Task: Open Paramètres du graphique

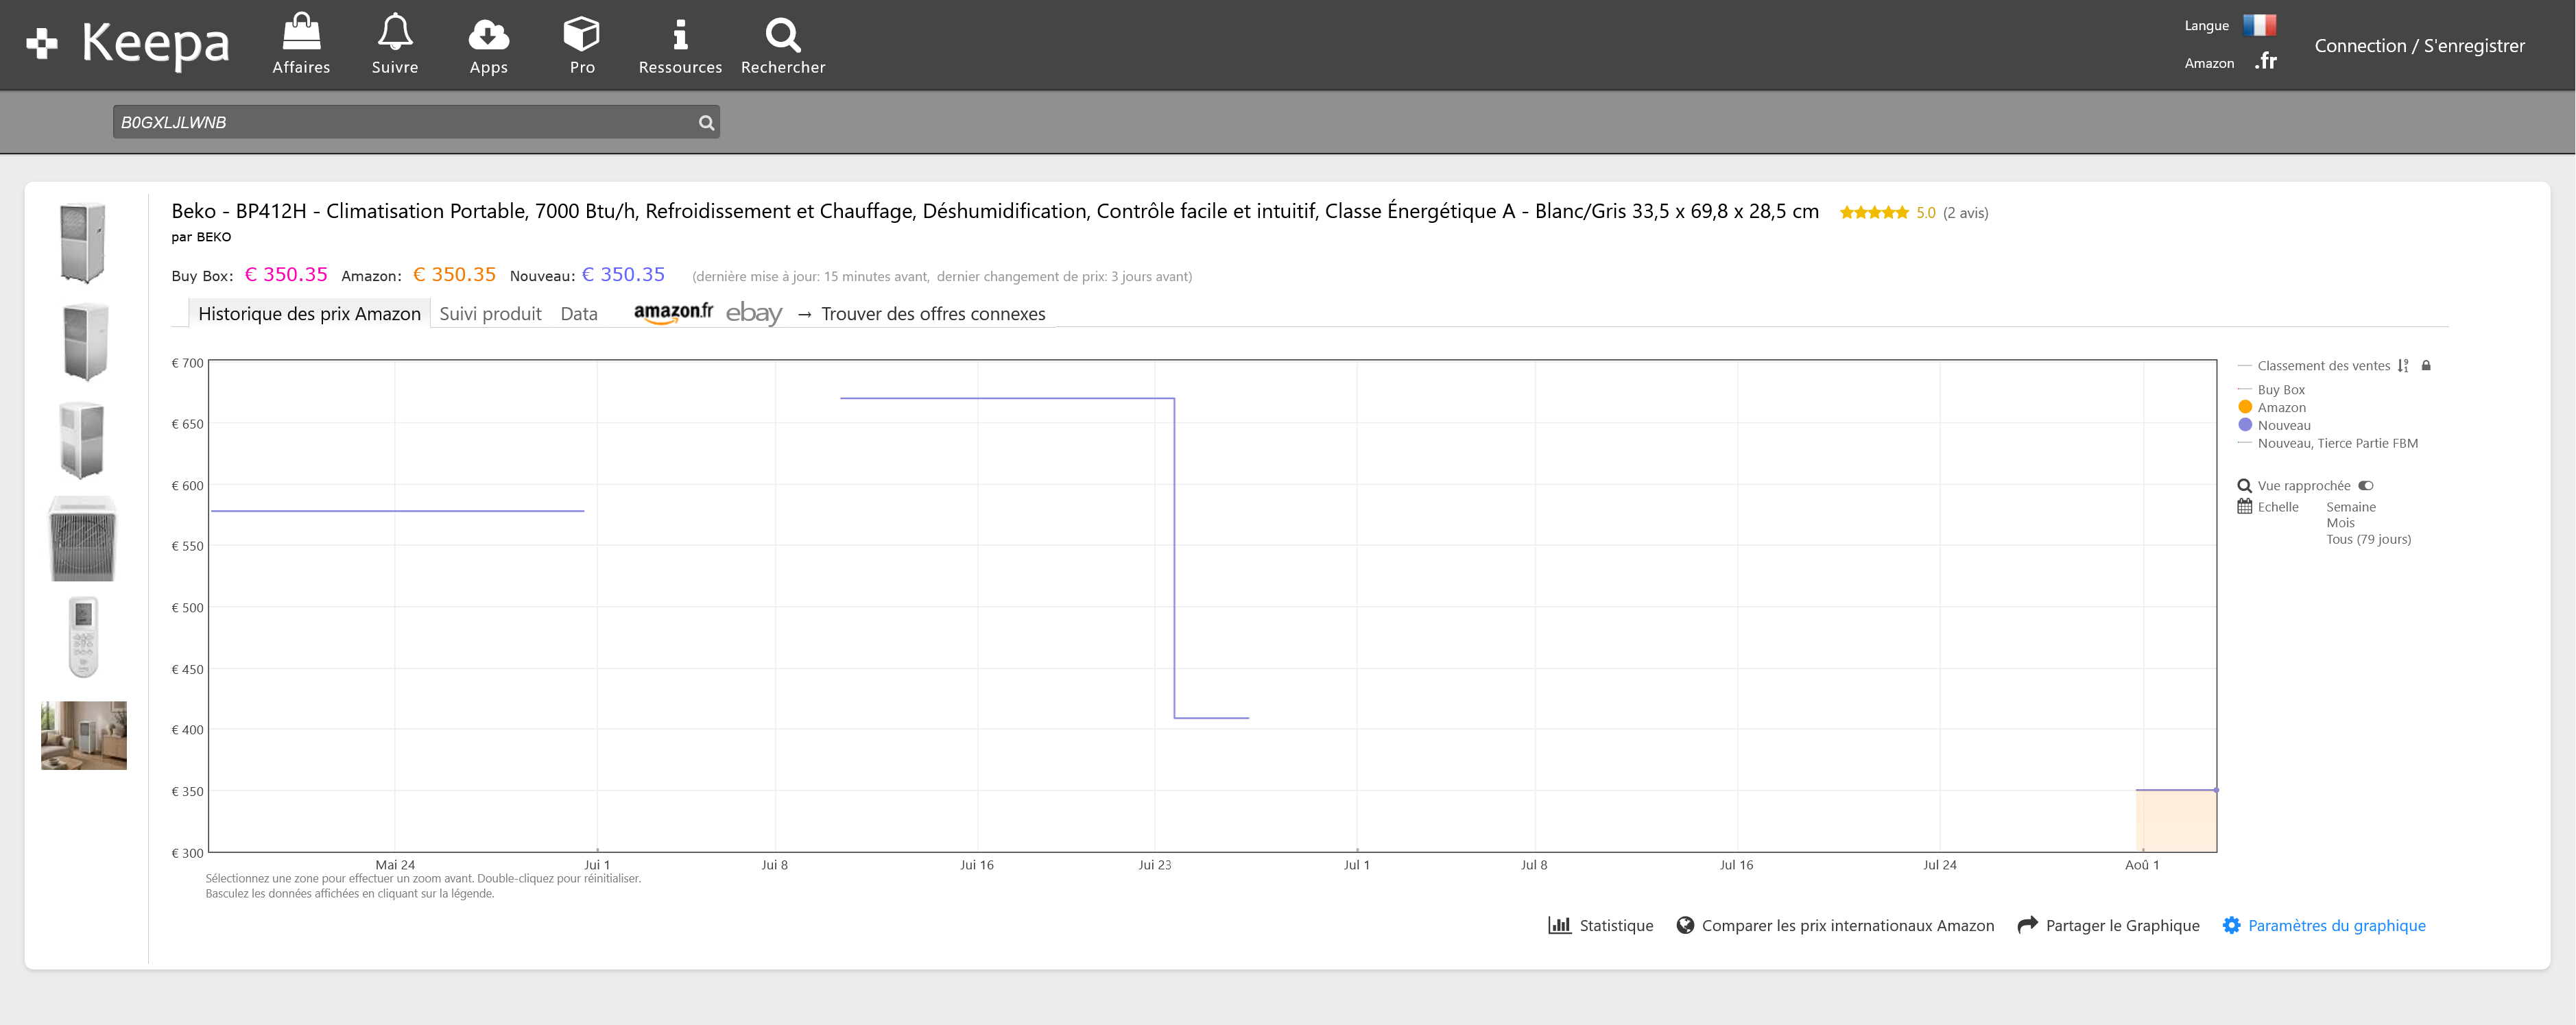Action: click(x=2336, y=926)
